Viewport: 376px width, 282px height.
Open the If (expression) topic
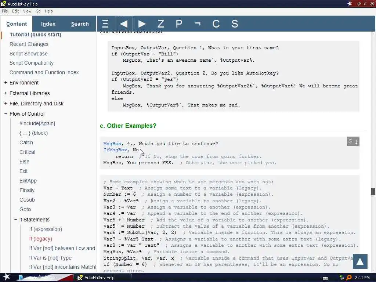(46, 229)
